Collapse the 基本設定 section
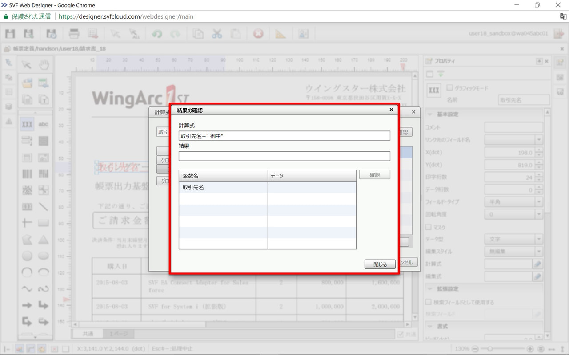Viewport: 569px width, 355px height. tap(430, 114)
